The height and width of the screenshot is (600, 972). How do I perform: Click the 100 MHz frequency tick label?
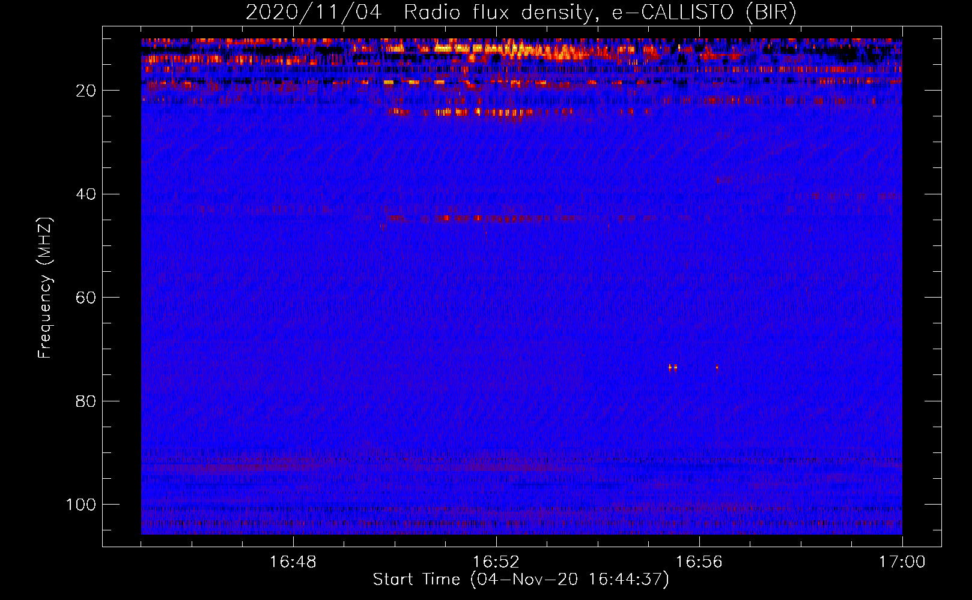click(81, 505)
